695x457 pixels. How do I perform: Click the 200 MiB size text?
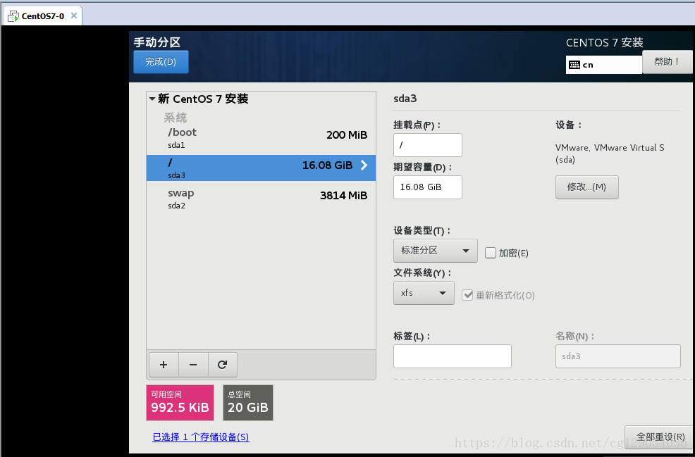[347, 135]
